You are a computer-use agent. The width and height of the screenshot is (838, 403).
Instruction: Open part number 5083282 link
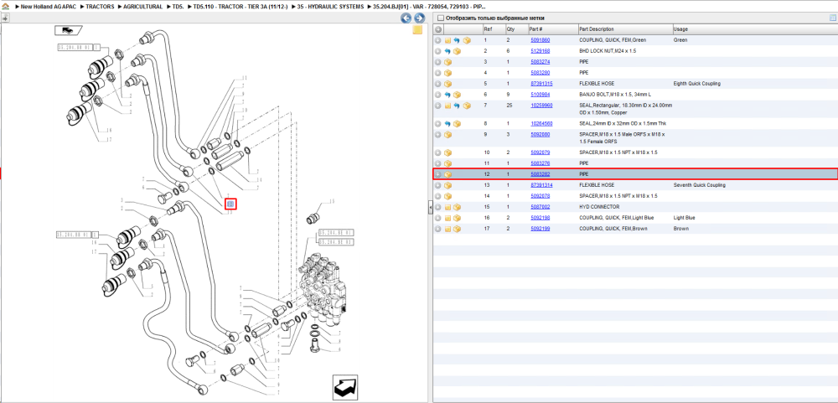tap(540, 174)
